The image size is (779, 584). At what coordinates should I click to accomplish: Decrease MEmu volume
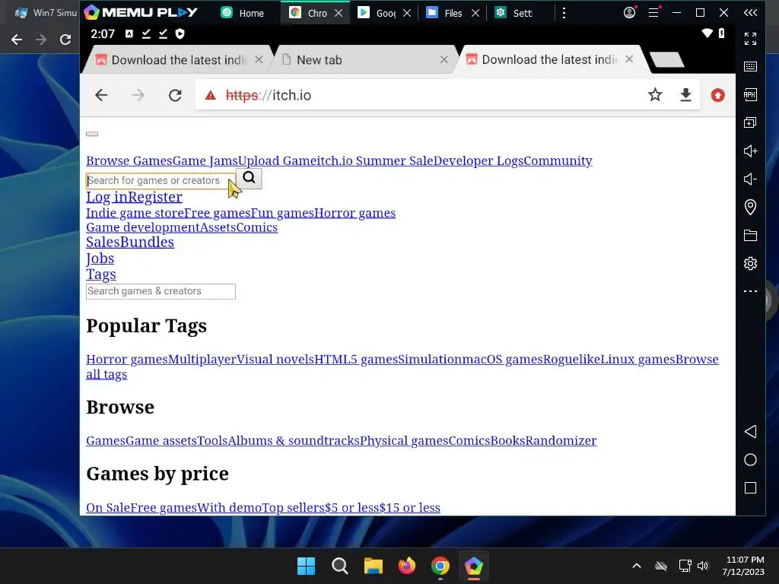[750, 179]
